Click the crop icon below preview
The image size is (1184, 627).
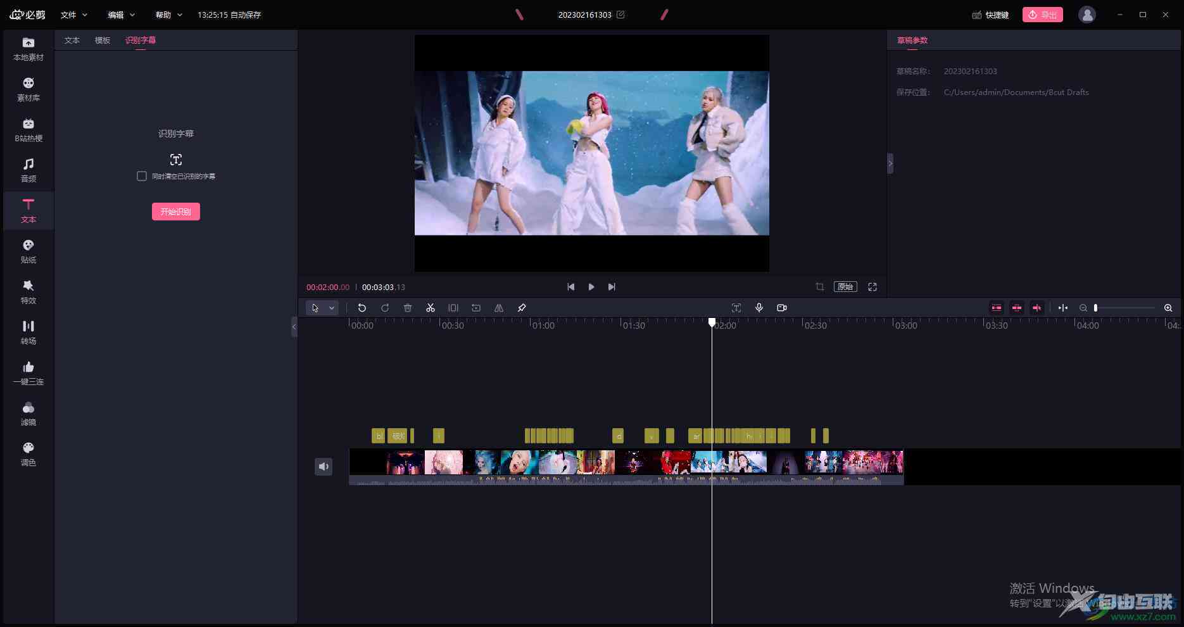[820, 287]
